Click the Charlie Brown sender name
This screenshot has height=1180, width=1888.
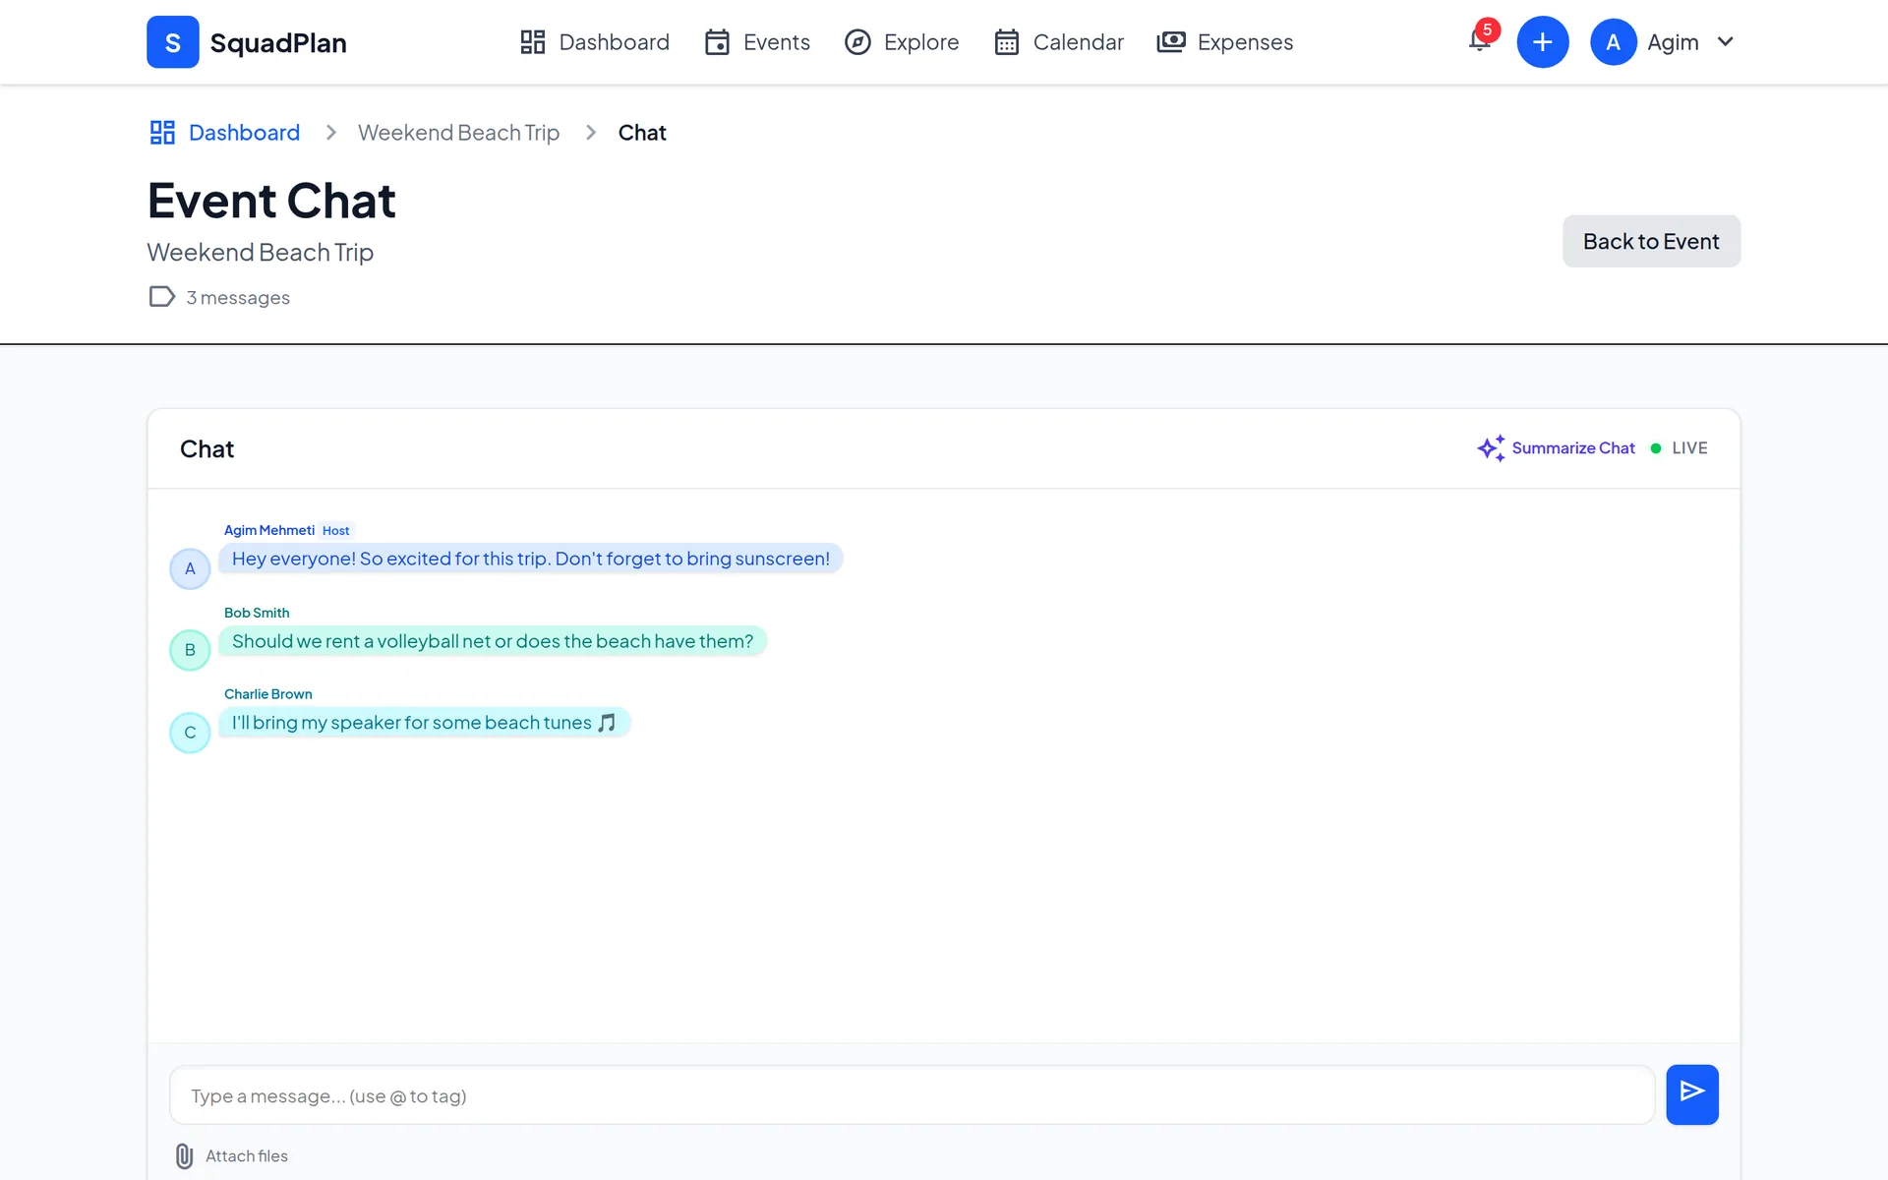point(267,694)
